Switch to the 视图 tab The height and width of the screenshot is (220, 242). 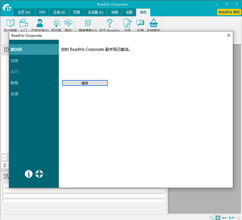[x=115, y=12]
